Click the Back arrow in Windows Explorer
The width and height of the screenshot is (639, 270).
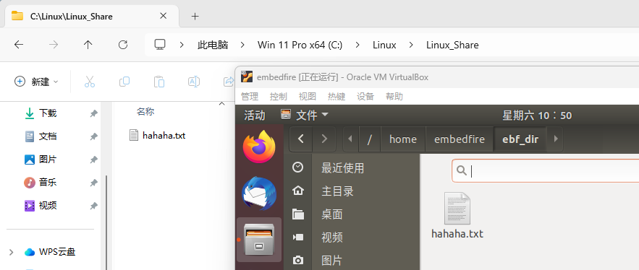pyautogui.click(x=19, y=45)
